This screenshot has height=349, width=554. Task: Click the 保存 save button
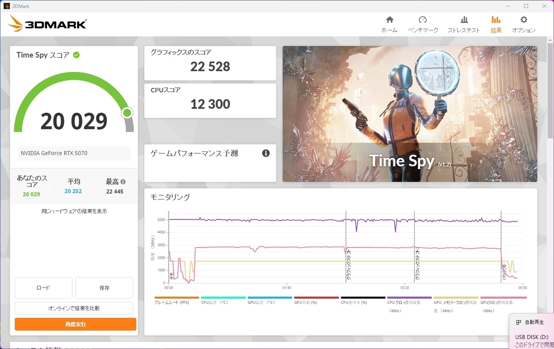(104, 288)
